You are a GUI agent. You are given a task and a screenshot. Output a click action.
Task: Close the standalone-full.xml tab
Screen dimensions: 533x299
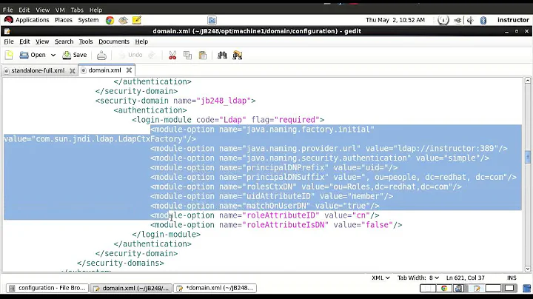[72, 70]
